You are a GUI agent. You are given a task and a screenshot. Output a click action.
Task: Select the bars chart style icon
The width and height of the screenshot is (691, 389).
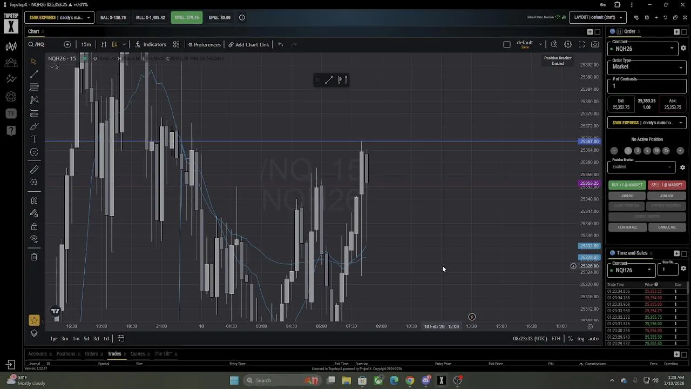[x=104, y=44]
